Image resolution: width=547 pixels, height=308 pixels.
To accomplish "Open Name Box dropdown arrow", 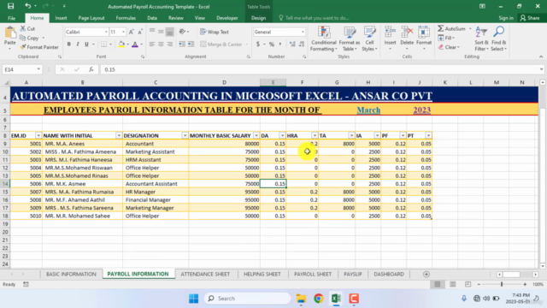I will [38, 69].
